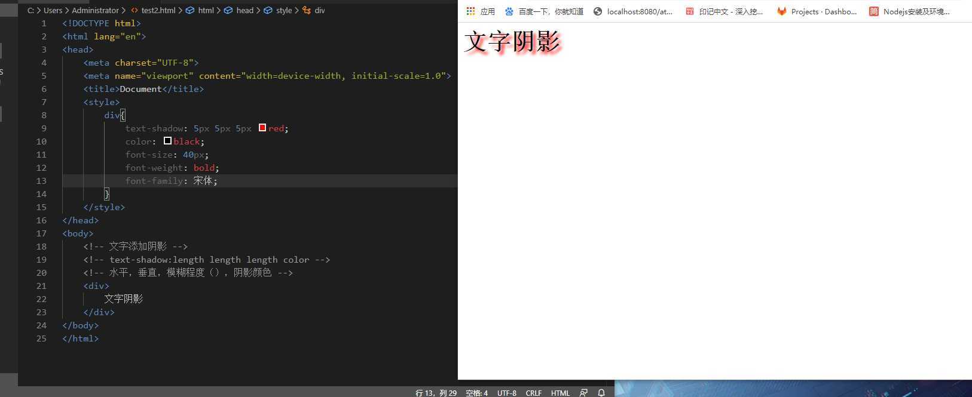Click the closing </div> tag on line 23
The width and height of the screenshot is (972, 397).
(99, 312)
